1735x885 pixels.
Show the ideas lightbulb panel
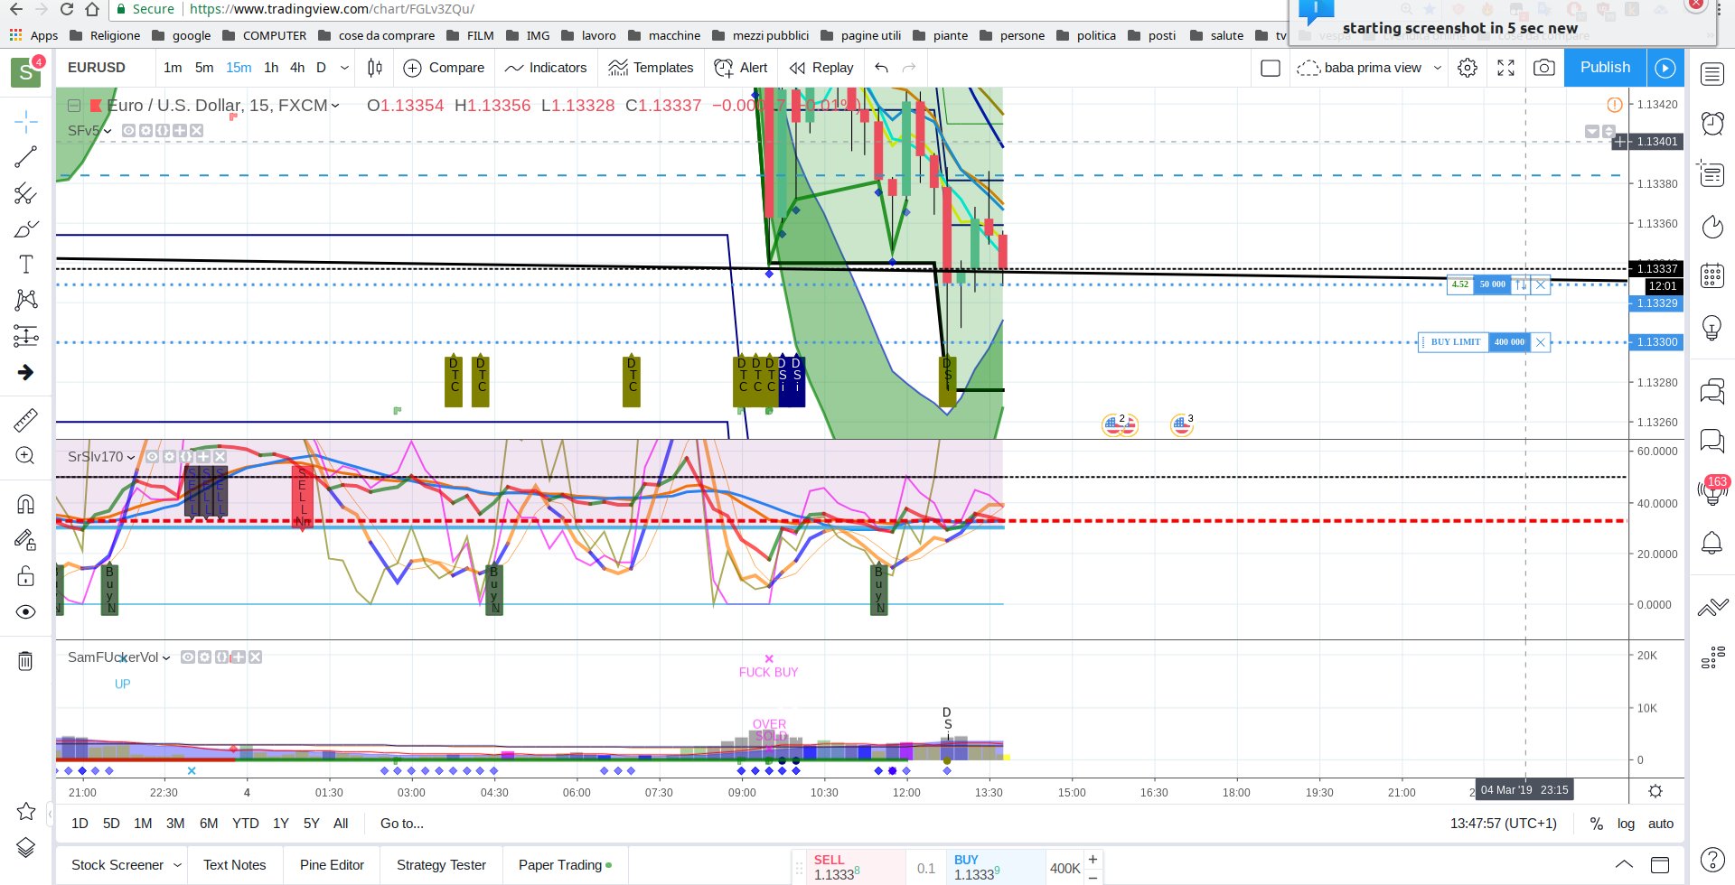coord(1712,327)
